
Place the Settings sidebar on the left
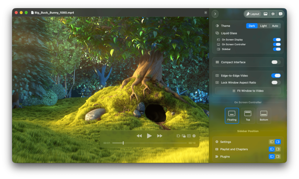(x=272, y=142)
